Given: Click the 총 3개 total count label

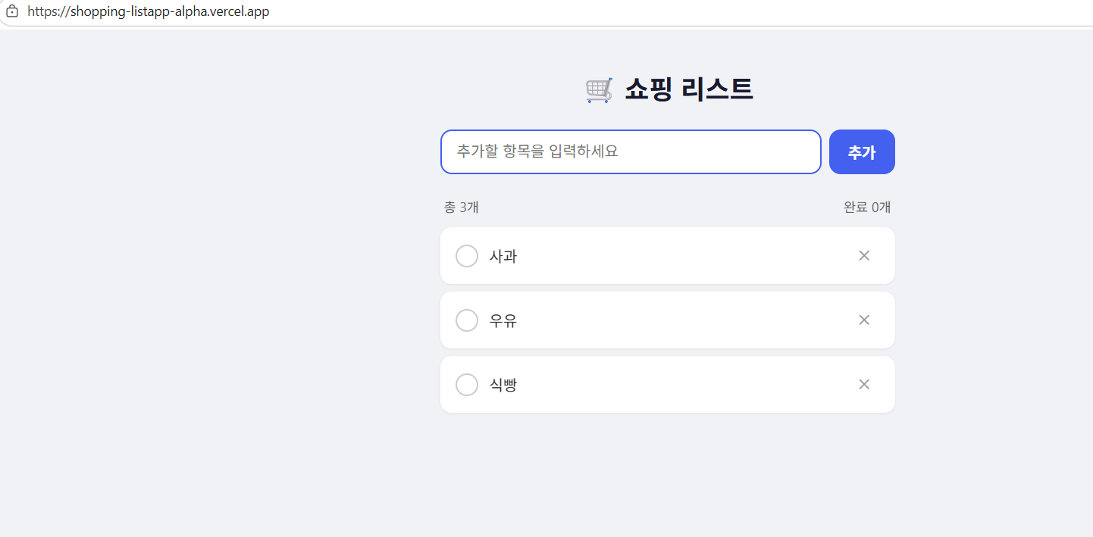Looking at the screenshot, I should click(x=461, y=208).
